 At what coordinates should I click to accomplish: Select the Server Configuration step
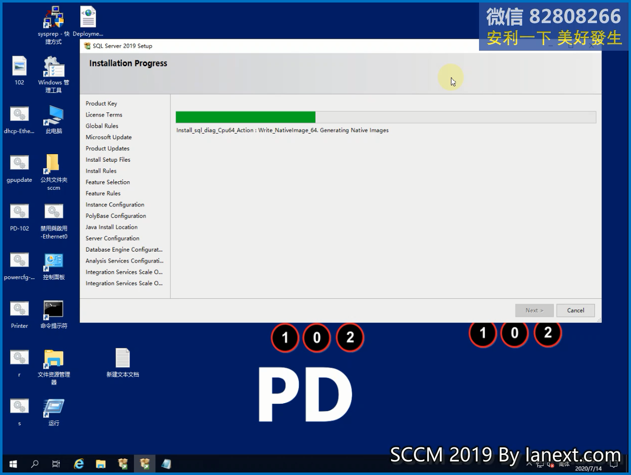click(x=112, y=239)
